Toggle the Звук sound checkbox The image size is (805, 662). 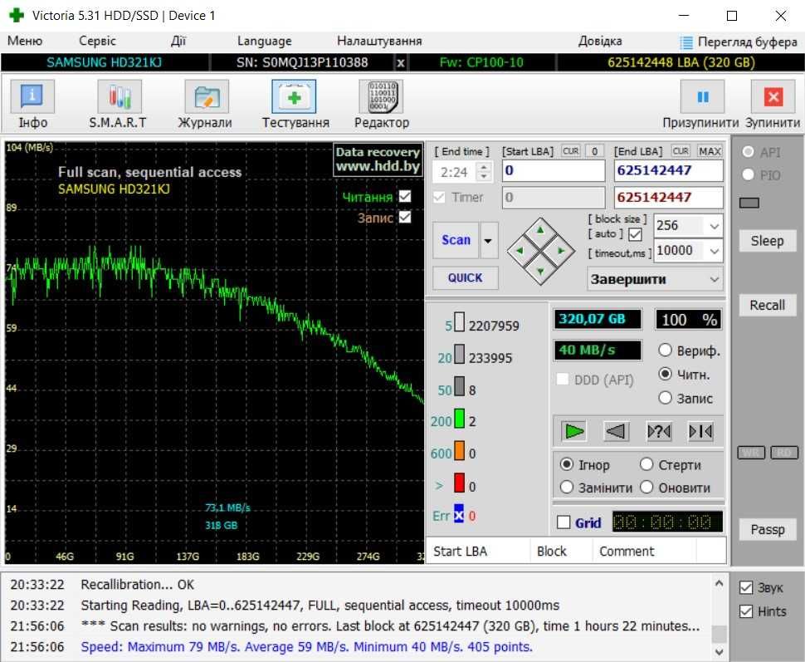[746, 587]
